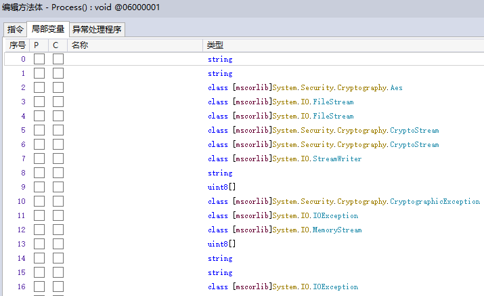The image size is (484, 296).
Task: Toggle the P checkbox in row 0
Action: (x=39, y=59)
